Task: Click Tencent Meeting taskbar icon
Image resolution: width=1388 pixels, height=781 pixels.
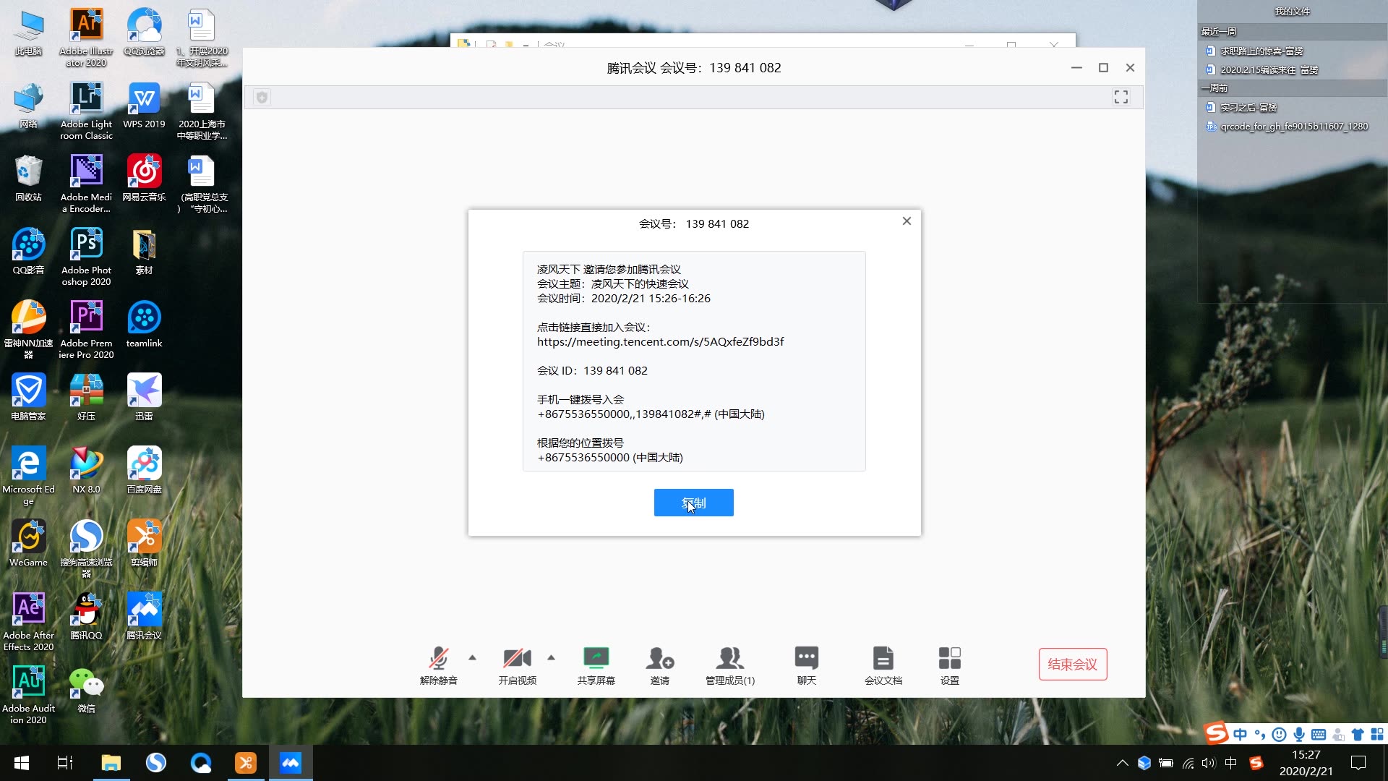Action: coord(291,763)
